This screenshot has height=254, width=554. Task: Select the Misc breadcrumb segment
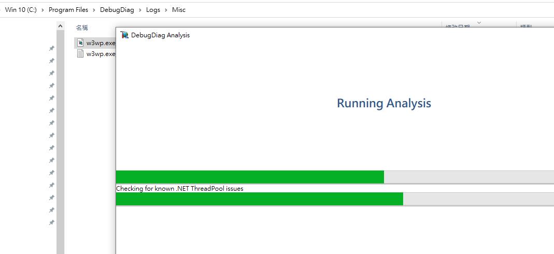[x=179, y=10]
